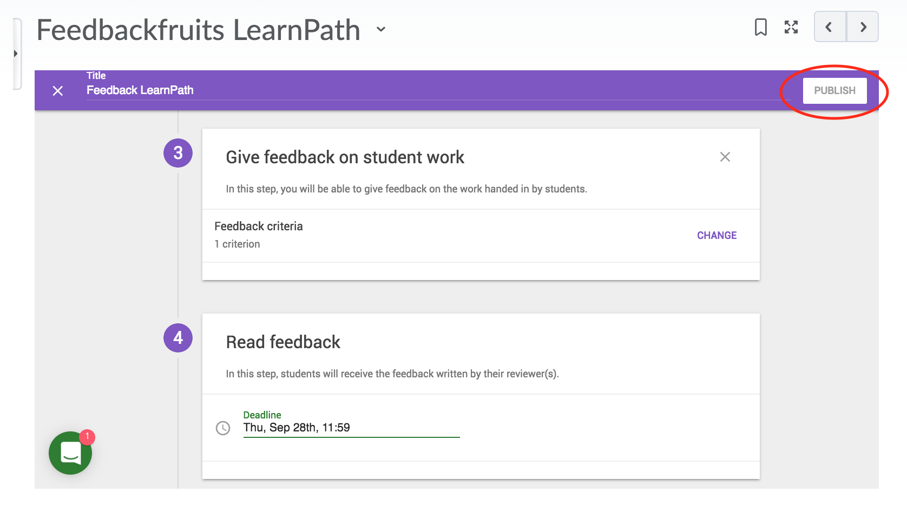Bookmark this page using the bookmark icon
Image resolution: width=907 pixels, height=506 pixels.
pos(760,27)
